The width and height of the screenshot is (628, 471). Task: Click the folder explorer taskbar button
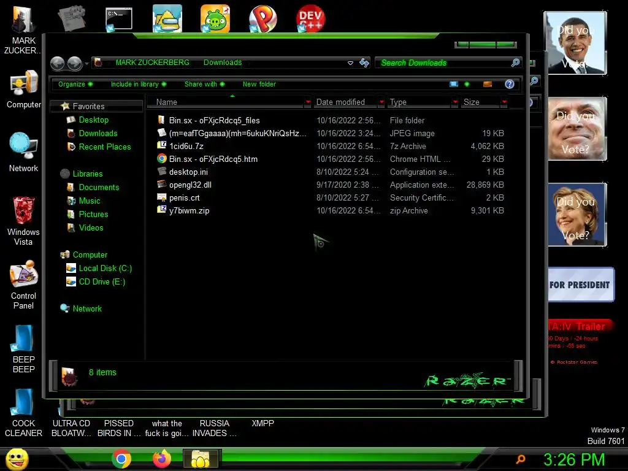(201, 459)
